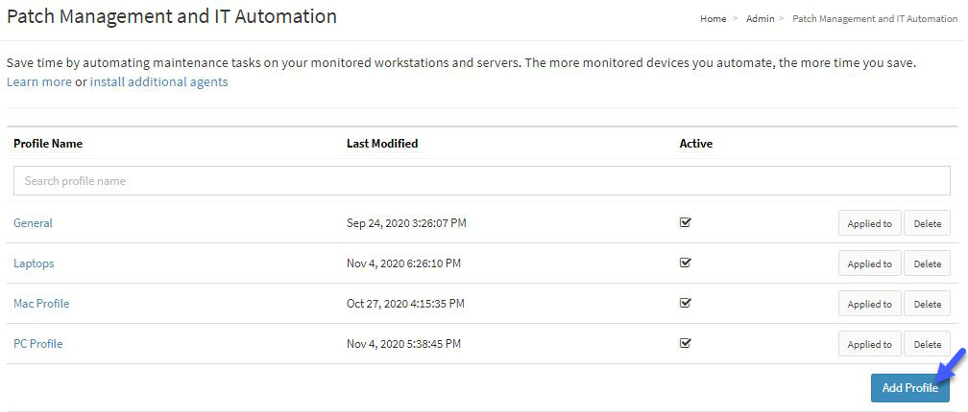Open Applied to for Laptops profile
The height and width of the screenshot is (412, 968).
[x=869, y=263]
